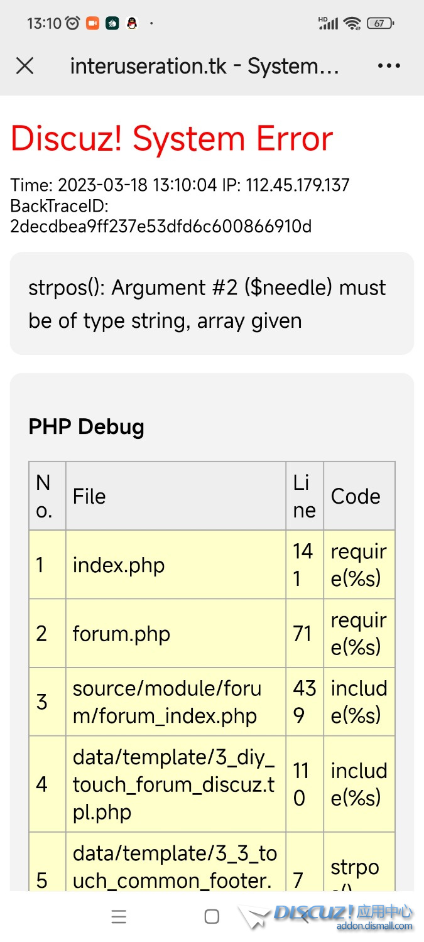Tap the interuseration.tk page title
The height and width of the screenshot is (942, 424).
pos(205,66)
